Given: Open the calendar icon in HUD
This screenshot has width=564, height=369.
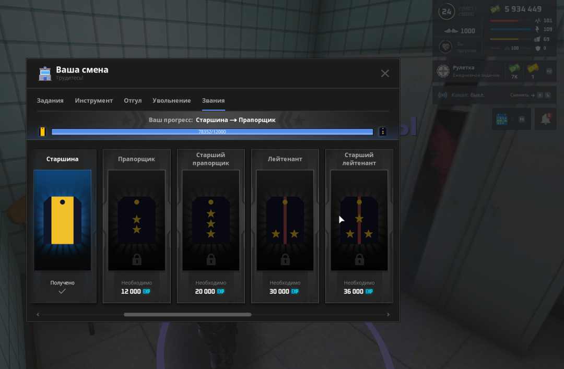Looking at the screenshot, I should tap(502, 119).
